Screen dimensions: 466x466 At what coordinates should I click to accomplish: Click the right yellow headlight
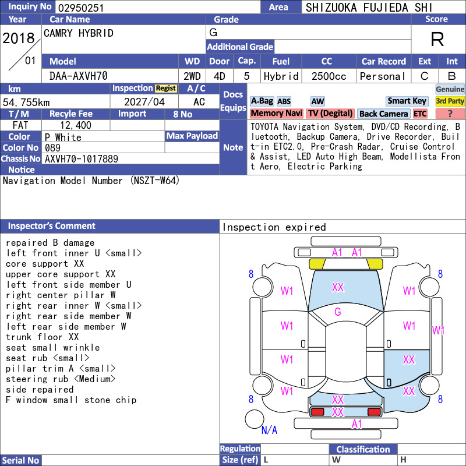coord(375,264)
